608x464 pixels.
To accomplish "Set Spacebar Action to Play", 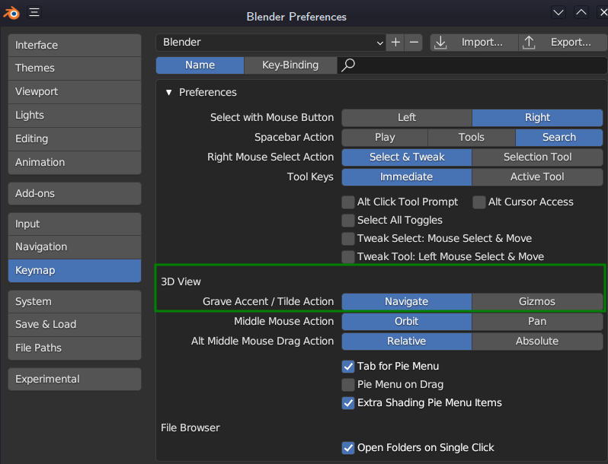I will tap(385, 138).
